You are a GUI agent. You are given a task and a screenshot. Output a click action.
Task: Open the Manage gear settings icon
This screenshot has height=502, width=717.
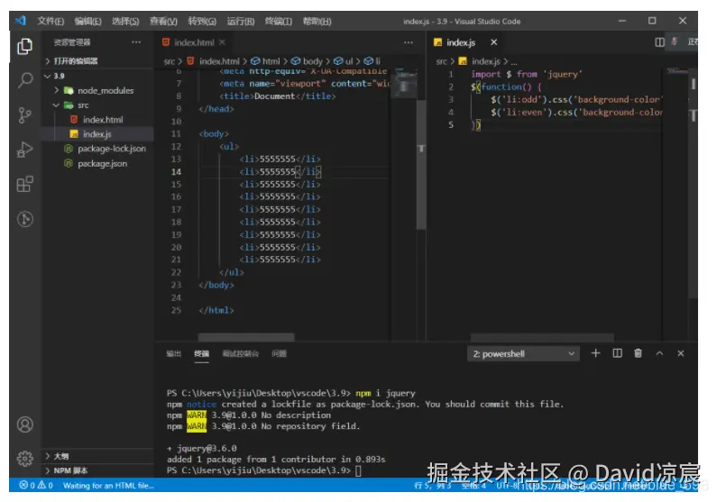[x=25, y=458]
